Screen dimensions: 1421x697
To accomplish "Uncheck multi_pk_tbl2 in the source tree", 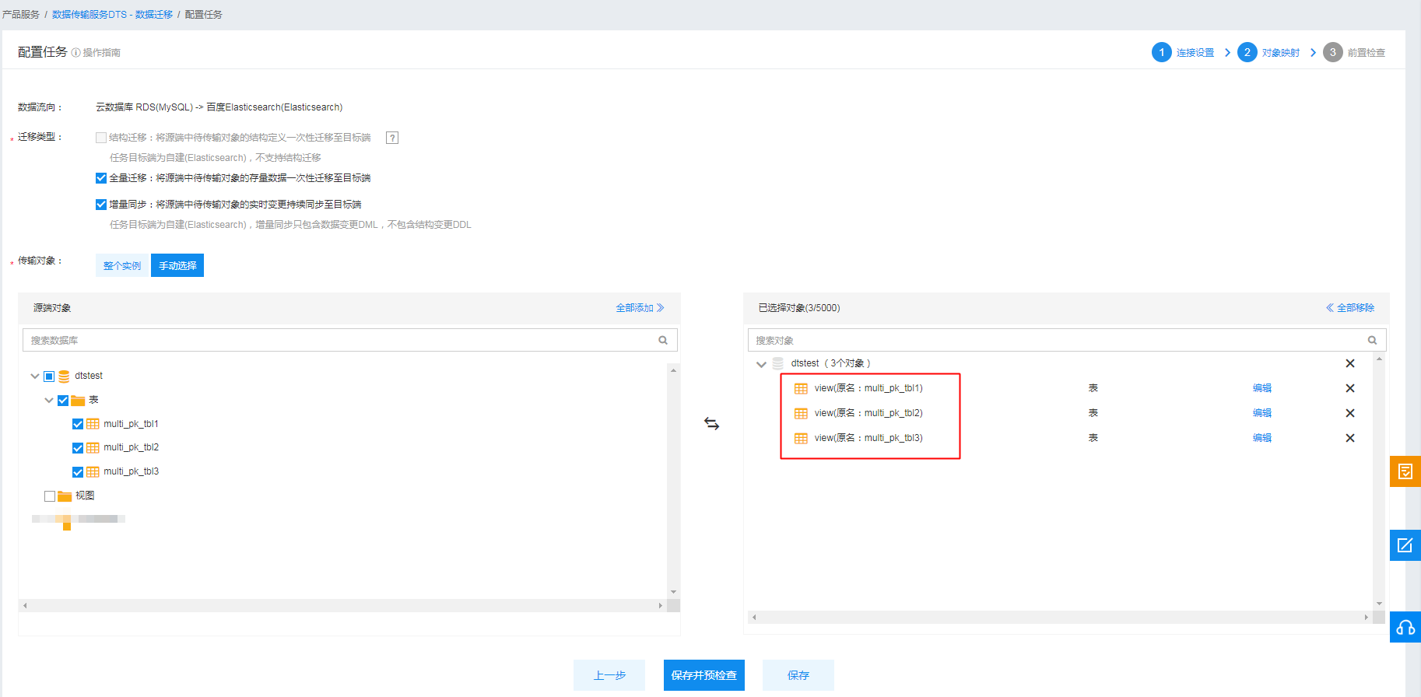I will click(78, 448).
